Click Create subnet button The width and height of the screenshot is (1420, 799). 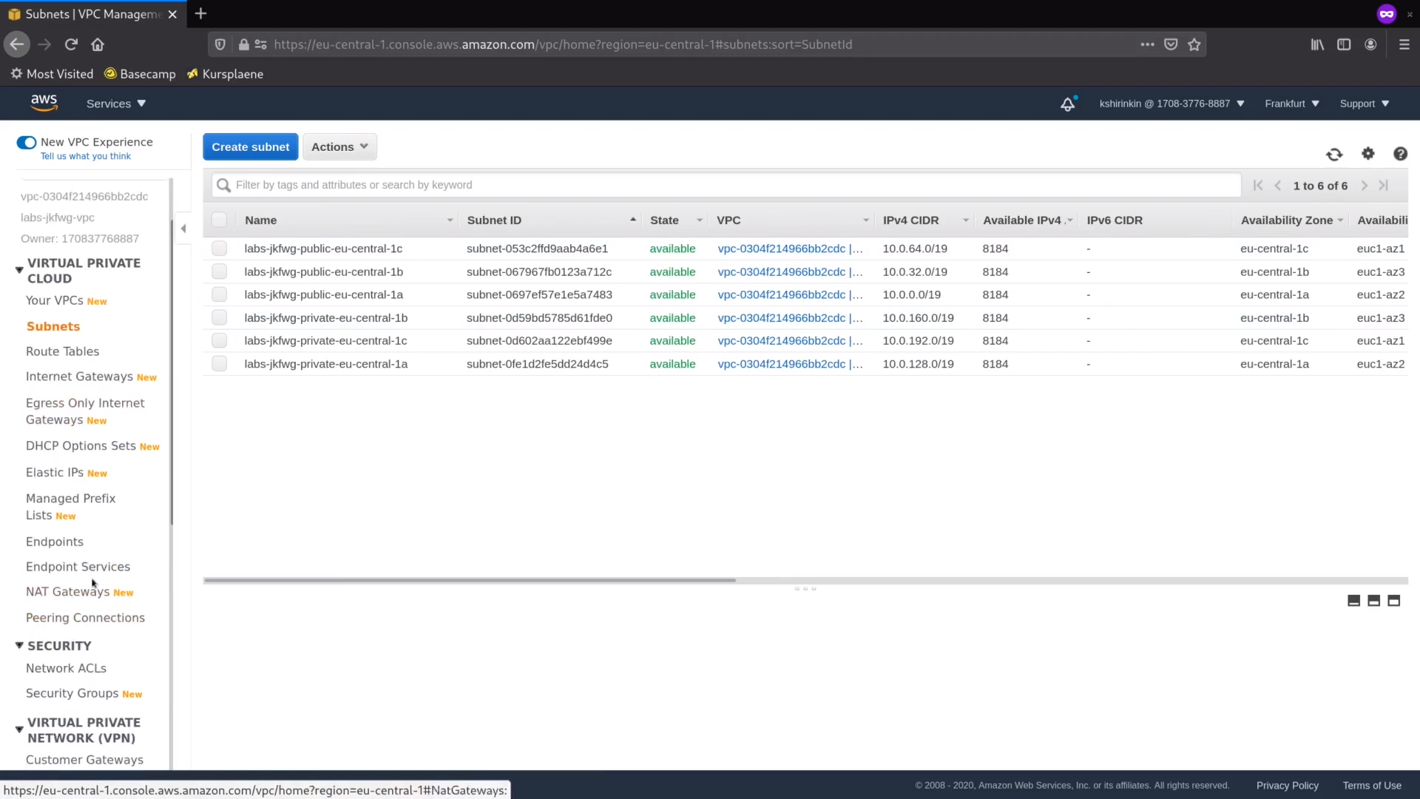(x=251, y=146)
